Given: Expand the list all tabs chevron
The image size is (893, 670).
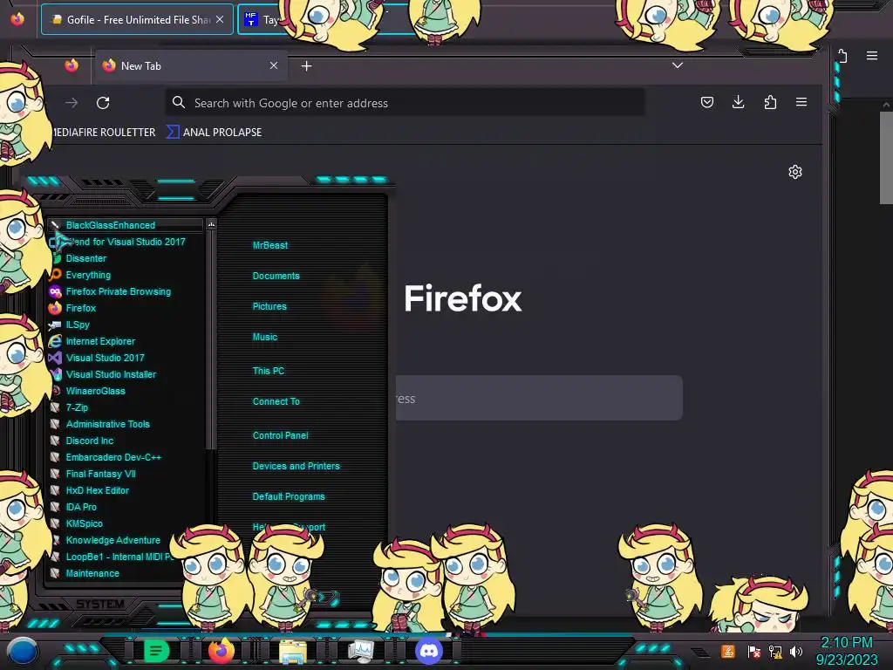Looking at the screenshot, I should coord(677,65).
